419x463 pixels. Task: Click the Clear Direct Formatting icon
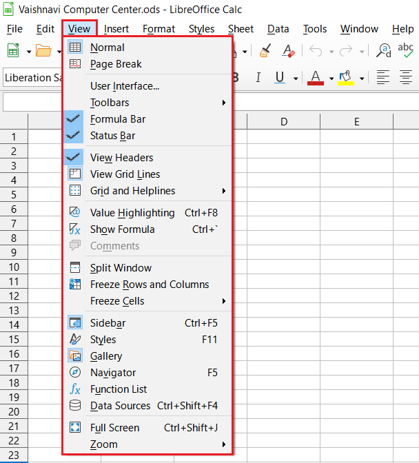coord(288,51)
